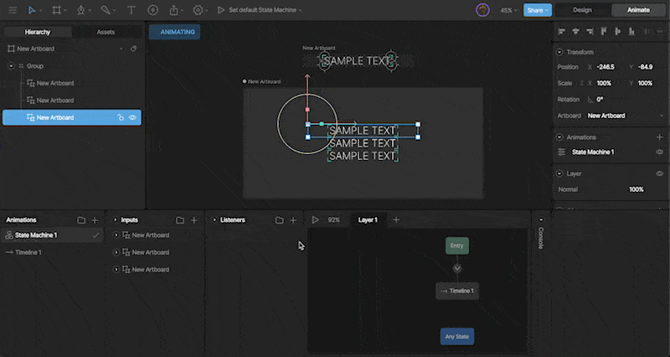Add a new animation with Animations plus
Viewport: 670px width, 357px height.
pyautogui.click(x=95, y=220)
